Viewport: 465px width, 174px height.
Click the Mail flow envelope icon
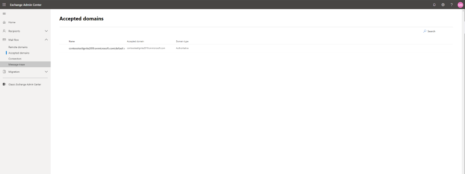4,40
